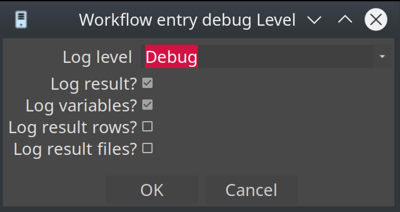
Task: Click the Log result files? label text
Action: pos(75,149)
